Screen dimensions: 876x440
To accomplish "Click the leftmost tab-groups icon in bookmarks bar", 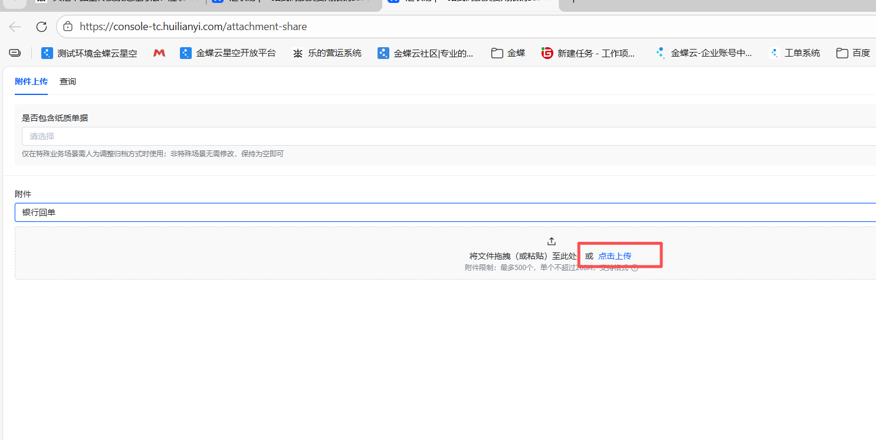I will click(x=15, y=53).
